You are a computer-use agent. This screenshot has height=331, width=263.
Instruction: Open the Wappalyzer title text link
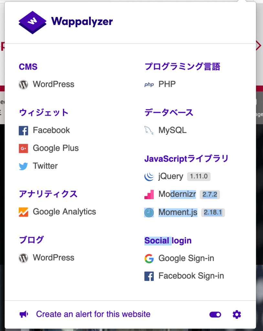tap(82, 22)
